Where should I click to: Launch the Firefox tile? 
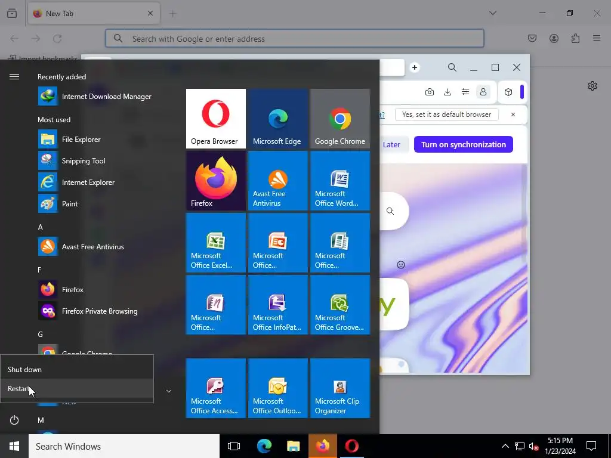216,181
